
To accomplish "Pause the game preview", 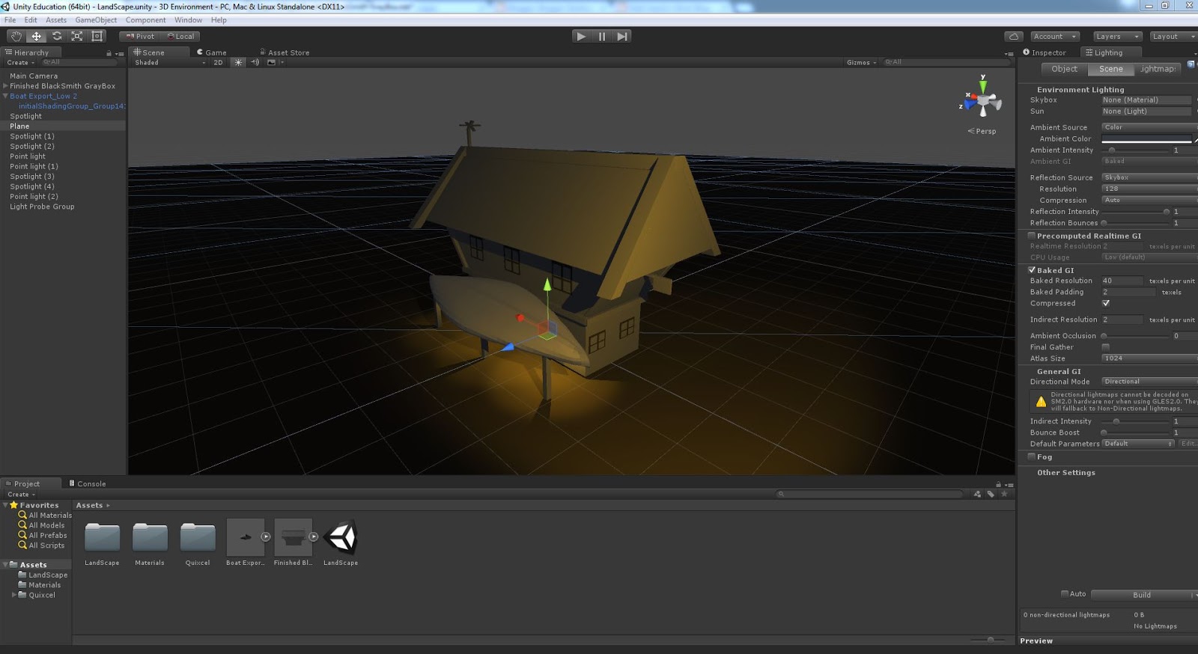I will point(601,36).
